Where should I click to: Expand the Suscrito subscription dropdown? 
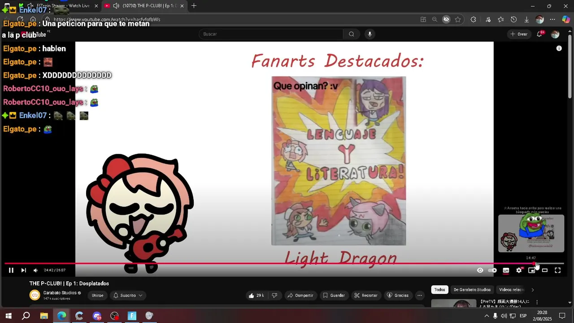[128, 295]
